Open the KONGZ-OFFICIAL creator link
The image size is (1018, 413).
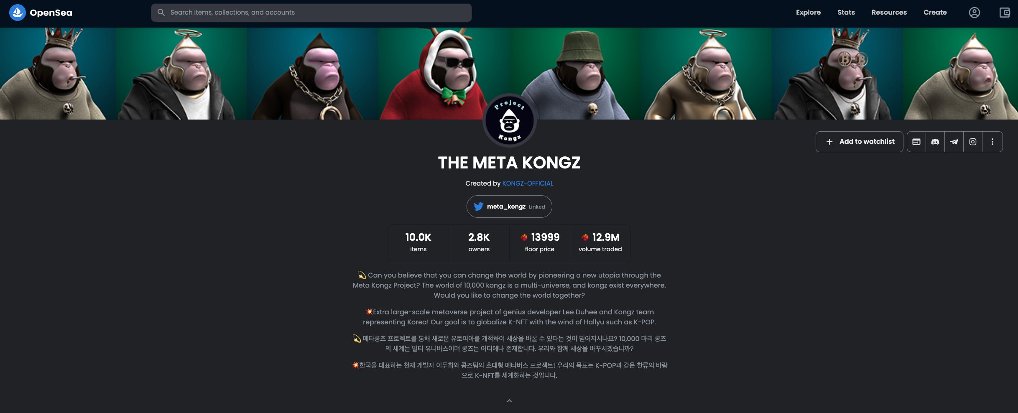tap(528, 184)
